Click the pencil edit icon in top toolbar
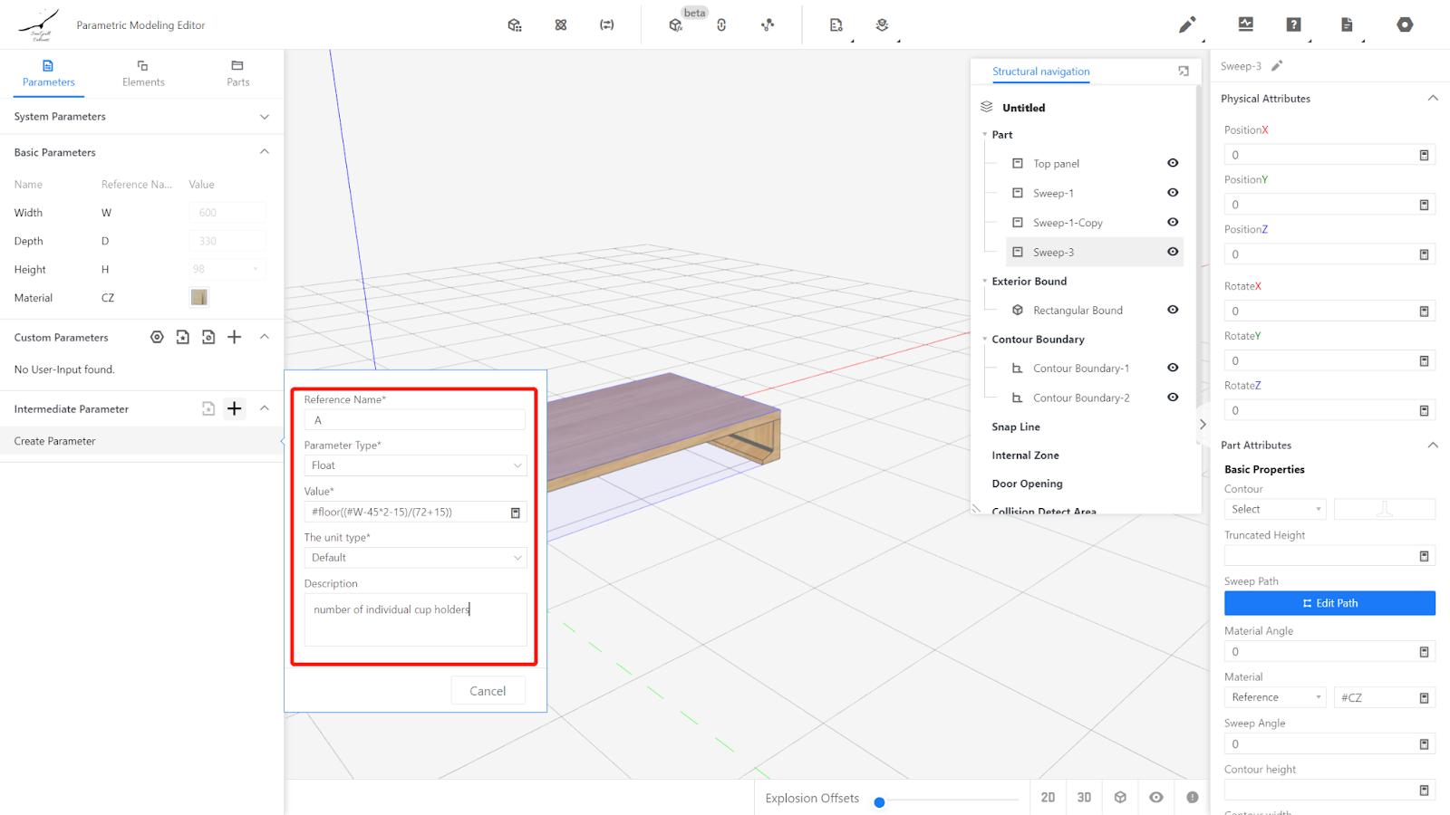The image size is (1450, 815). click(1186, 24)
